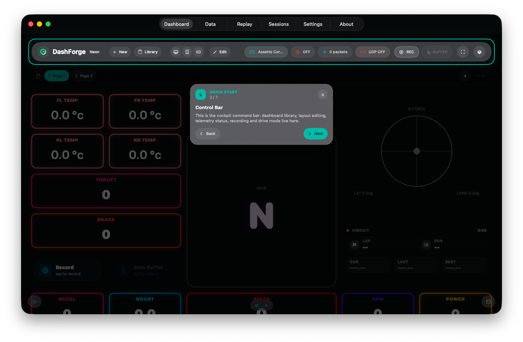Click the LONG 0.00g value
Viewport: 523px width, 342px height.
(468, 193)
